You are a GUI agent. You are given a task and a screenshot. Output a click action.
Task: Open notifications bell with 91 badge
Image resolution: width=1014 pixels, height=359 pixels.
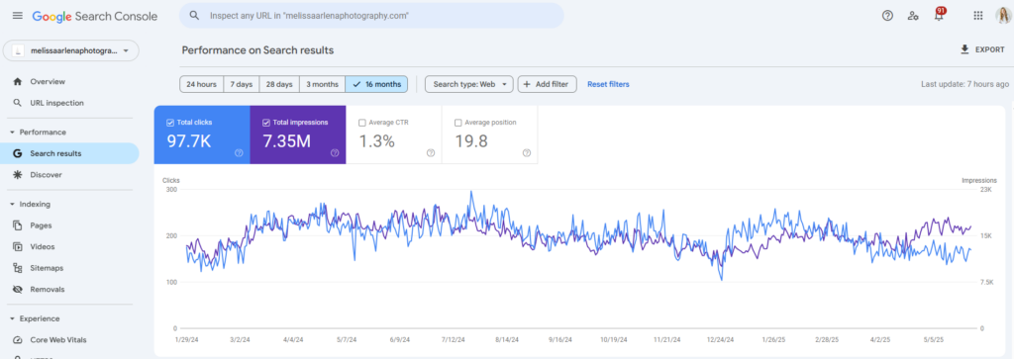939,15
